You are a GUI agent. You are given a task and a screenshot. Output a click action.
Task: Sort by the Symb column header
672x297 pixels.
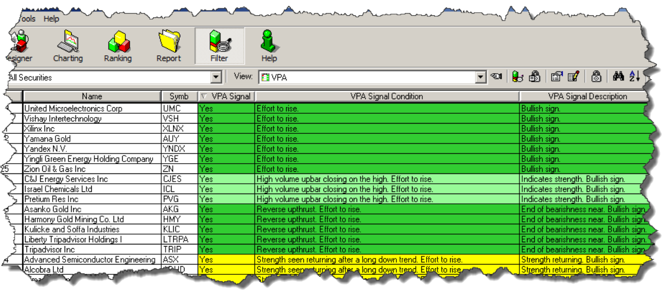pyautogui.click(x=179, y=96)
